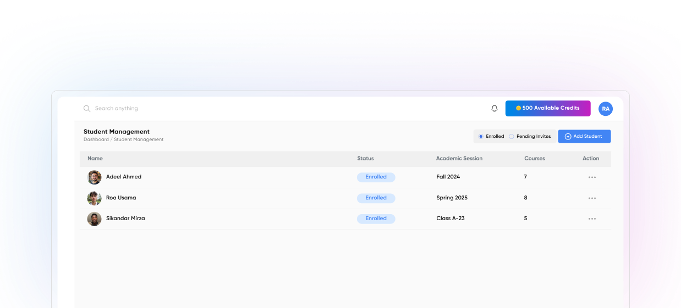Click the search magnifier icon
The image size is (681, 308).
pos(87,109)
